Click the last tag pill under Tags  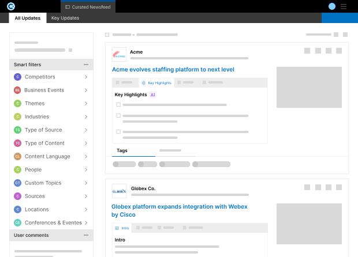click(x=211, y=164)
